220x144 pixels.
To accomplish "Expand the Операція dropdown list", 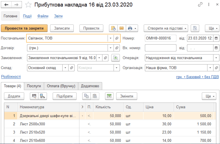I will point(216,58).
